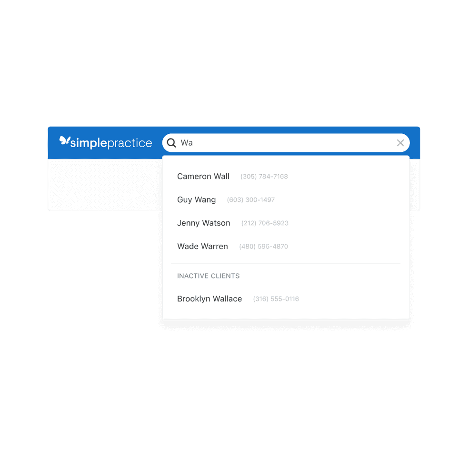Click phone number (480) 595-4870
This screenshot has width=469, height=469.
(263, 247)
